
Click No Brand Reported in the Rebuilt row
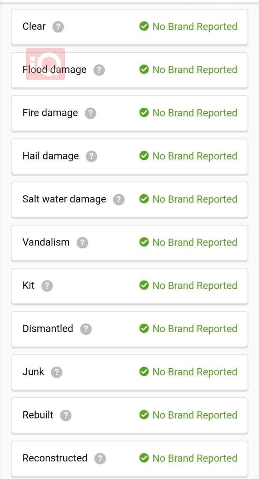pos(195,415)
